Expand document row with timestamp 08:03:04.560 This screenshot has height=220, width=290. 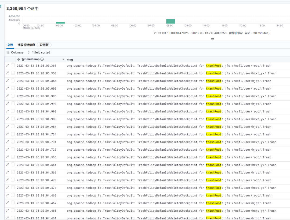[7, 172]
